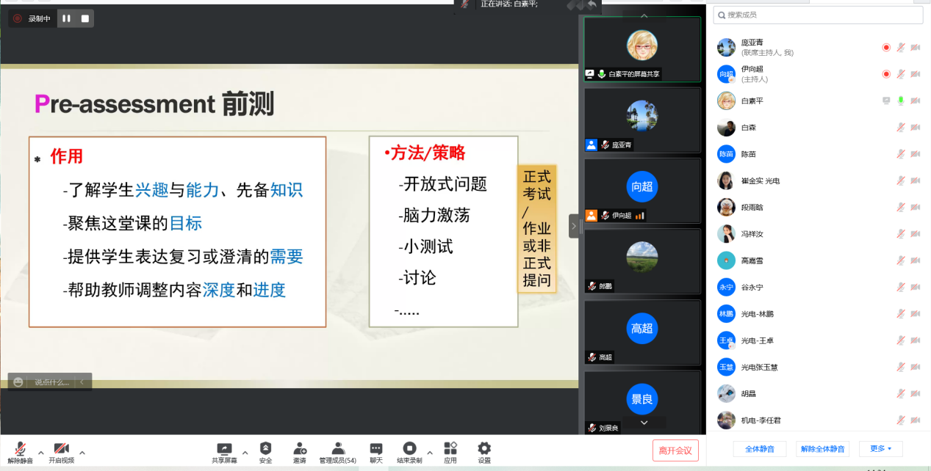Click the camera-off icon in 庞亚青's row
931x471 pixels.
(916, 48)
